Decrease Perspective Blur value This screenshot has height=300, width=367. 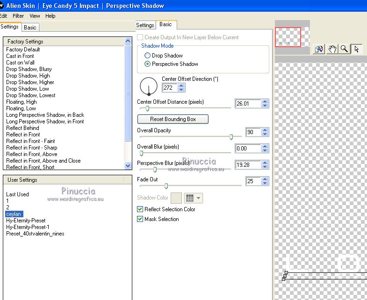click(x=265, y=167)
